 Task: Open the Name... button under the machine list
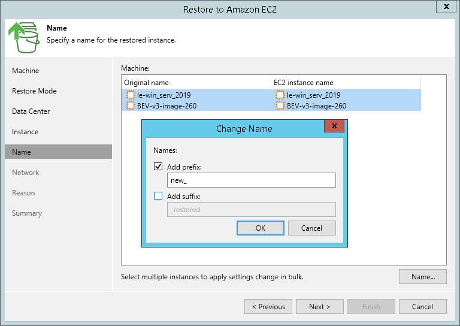click(423, 277)
